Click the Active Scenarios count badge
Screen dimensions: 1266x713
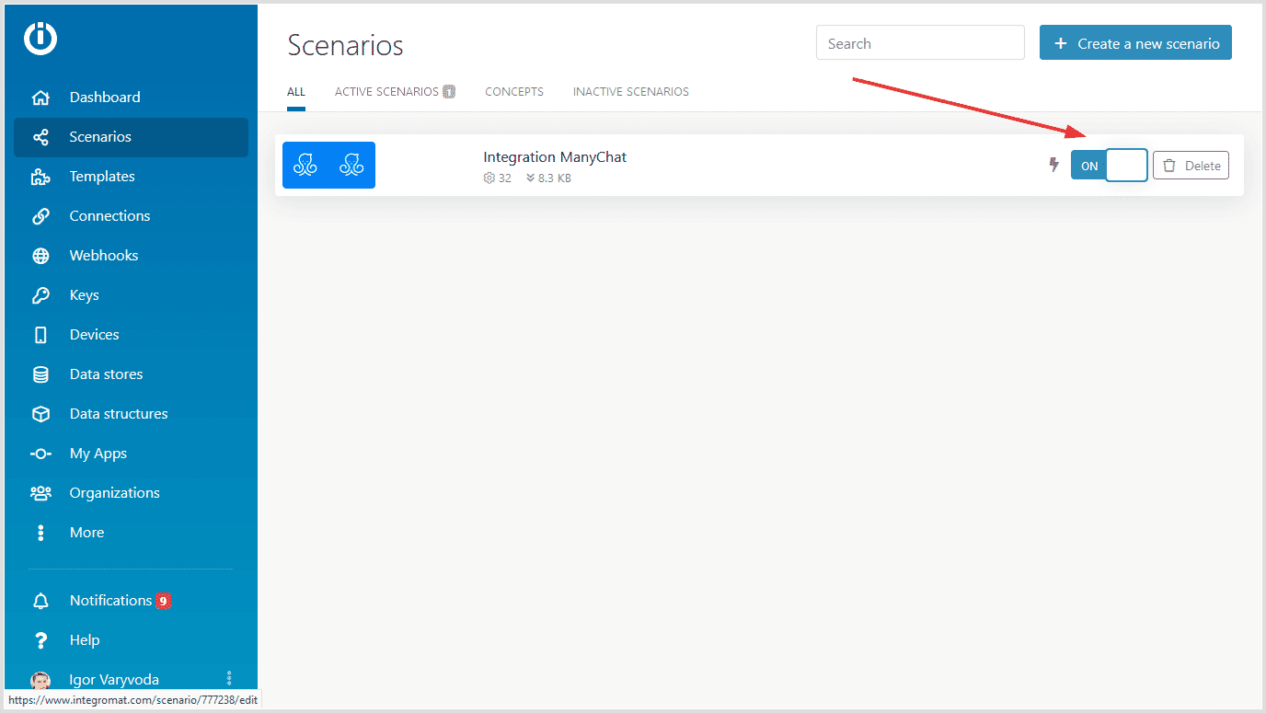[x=449, y=91]
